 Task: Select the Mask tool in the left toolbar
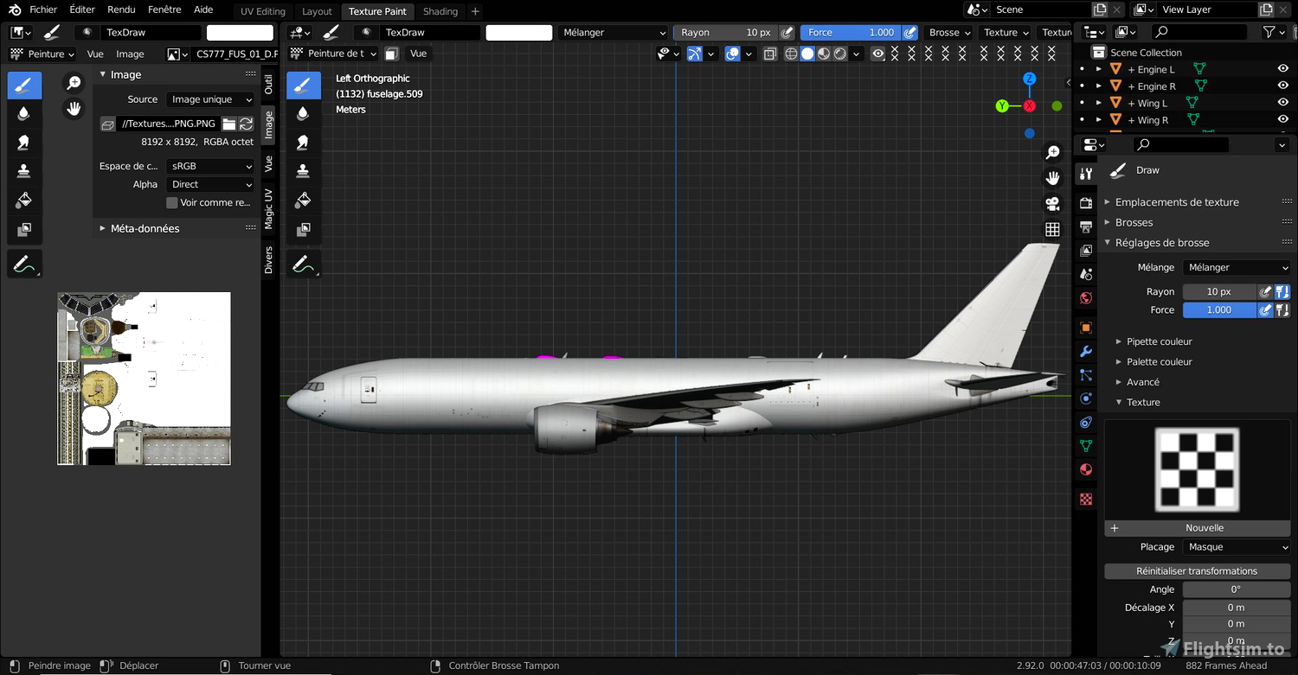point(24,229)
